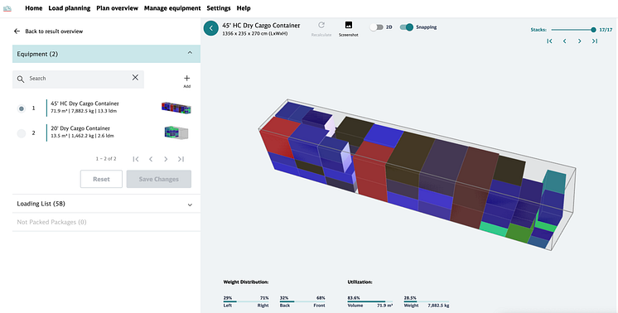Open the Manage equipment menu

pyautogui.click(x=172, y=8)
